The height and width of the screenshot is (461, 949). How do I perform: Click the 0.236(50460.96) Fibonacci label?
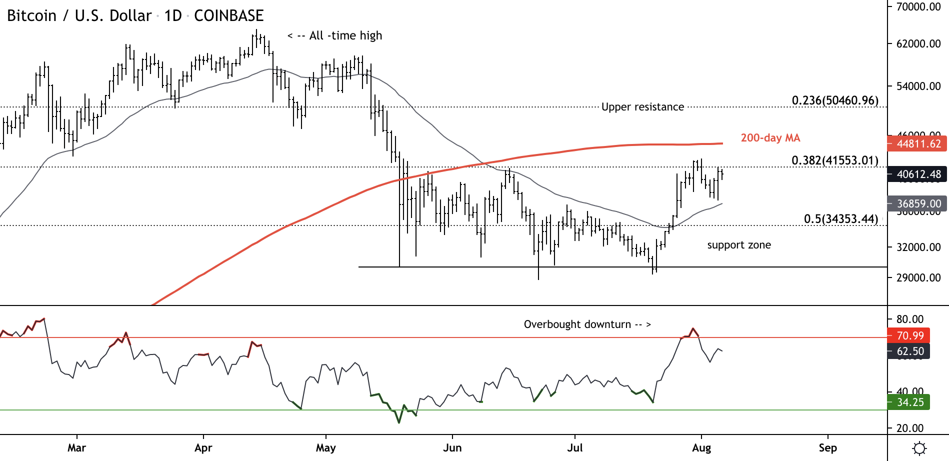coord(835,100)
